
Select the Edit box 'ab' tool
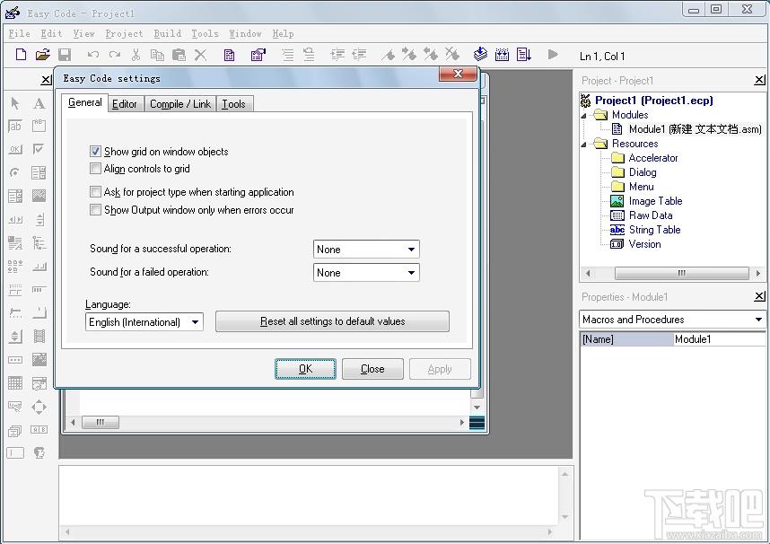(14, 127)
